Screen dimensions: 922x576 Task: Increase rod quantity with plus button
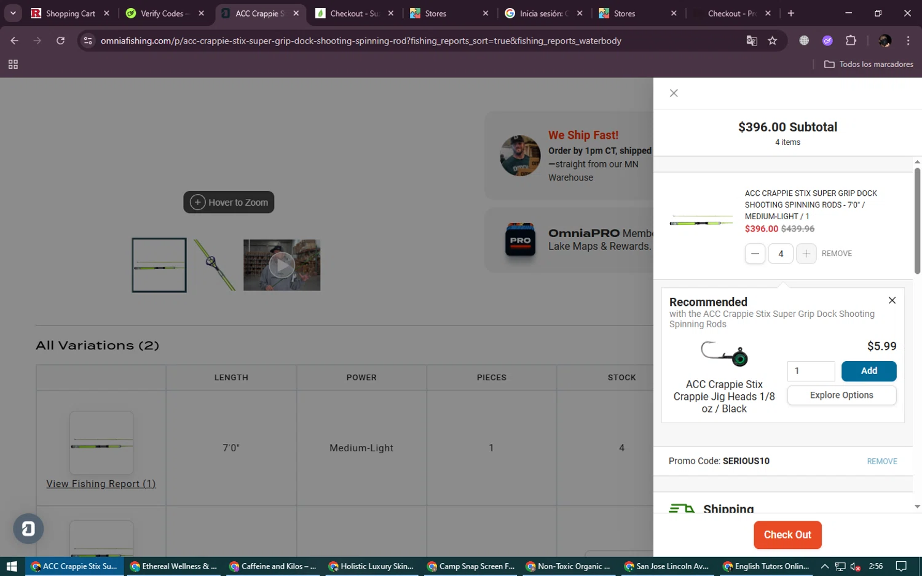[x=806, y=254]
